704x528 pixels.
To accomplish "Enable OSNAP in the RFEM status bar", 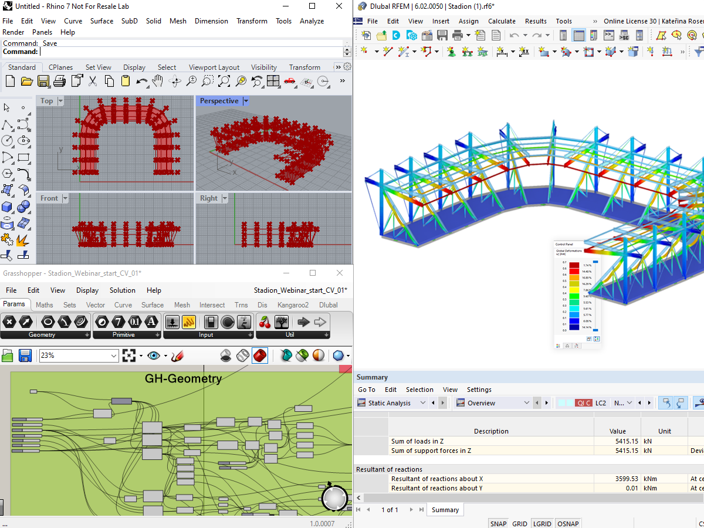I will [567, 523].
